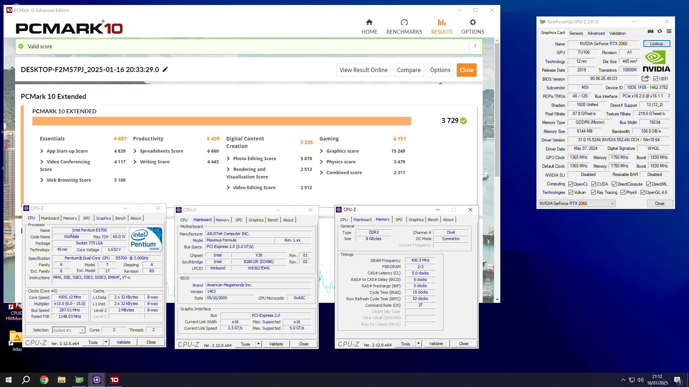Toggle the Vulkan checkbox
This screenshot has height=387, width=689.
tap(571, 192)
